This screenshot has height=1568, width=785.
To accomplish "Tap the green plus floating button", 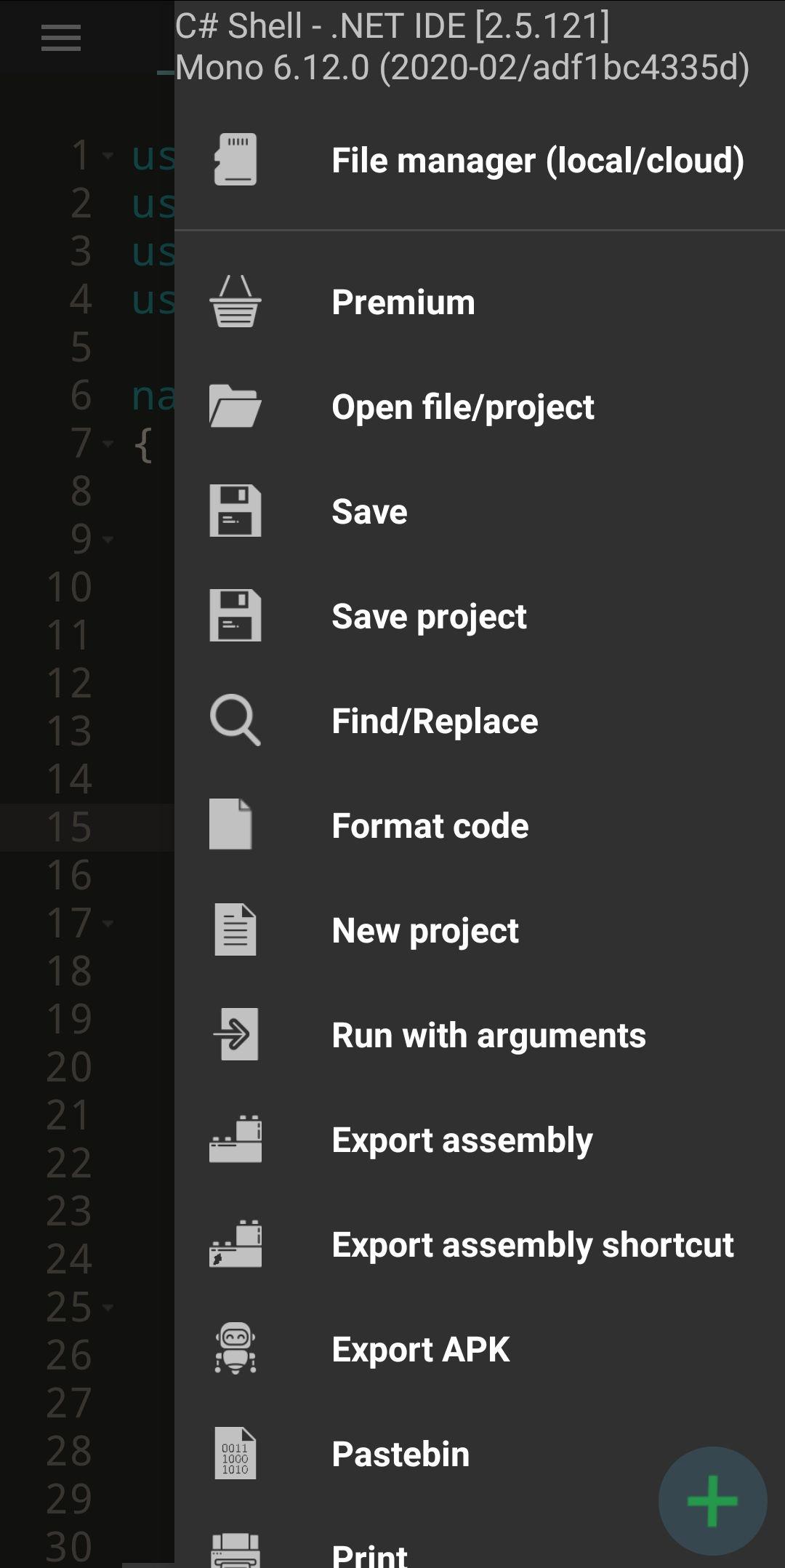I will click(712, 1501).
